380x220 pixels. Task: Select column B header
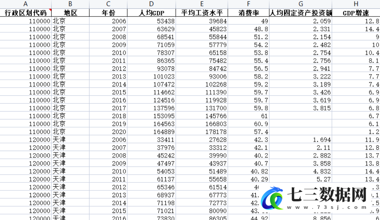[70, 4]
